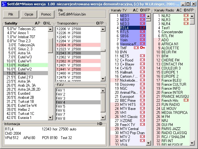Viewport: 198px width, 149px height.
Task: Click the red icon next to SBS6
Action: pos(142,36)
